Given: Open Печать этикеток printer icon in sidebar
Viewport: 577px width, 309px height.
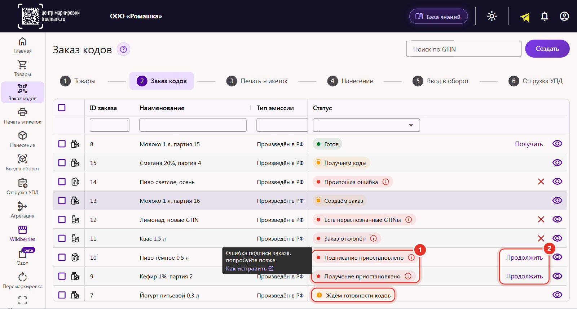Looking at the screenshot, I should coord(22,112).
